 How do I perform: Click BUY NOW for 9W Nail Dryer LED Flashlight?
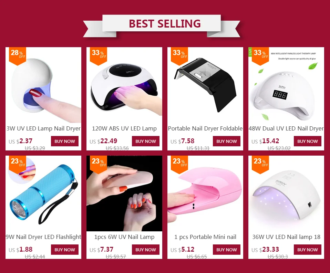(65, 250)
